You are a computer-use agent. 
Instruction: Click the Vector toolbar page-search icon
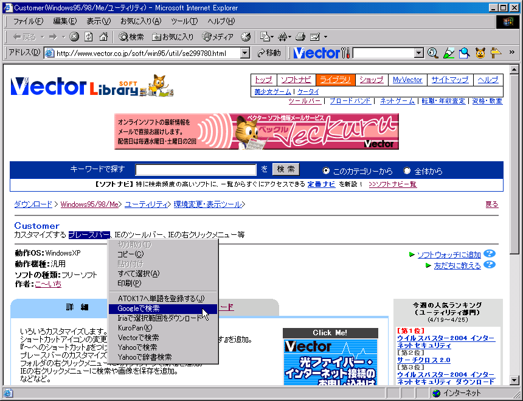pos(464,53)
